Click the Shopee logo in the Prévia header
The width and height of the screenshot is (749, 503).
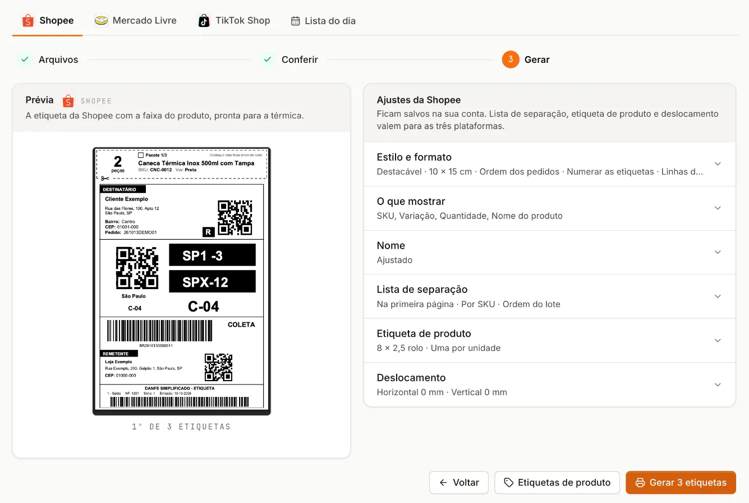tap(68, 101)
